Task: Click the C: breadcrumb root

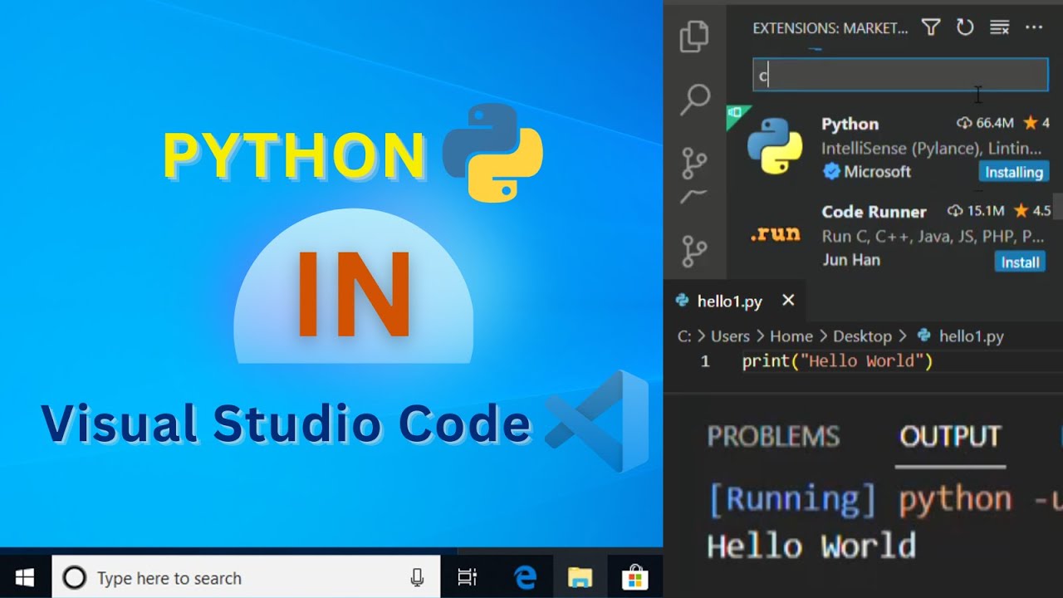Action: tap(684, 336)
